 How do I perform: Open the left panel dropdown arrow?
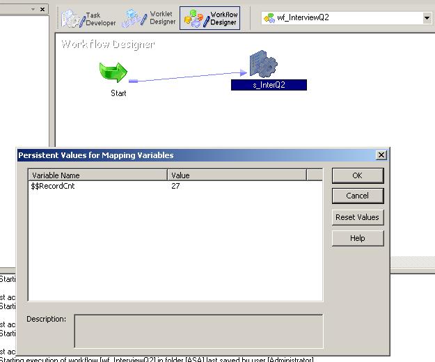tap(33, 10)
